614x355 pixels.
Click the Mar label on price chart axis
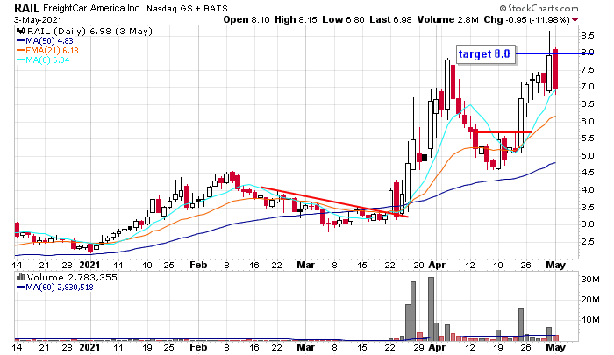click(306, 265)
